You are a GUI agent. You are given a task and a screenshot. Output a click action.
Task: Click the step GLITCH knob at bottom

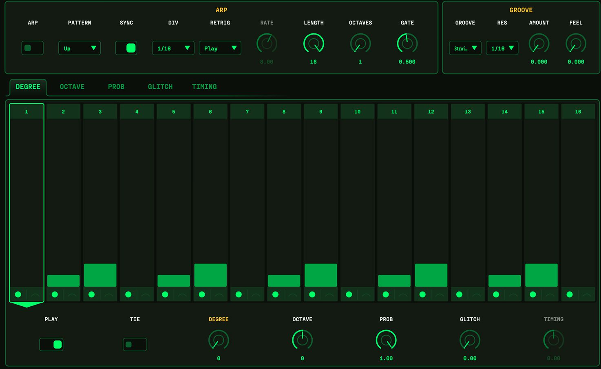[x=470, y=340]
